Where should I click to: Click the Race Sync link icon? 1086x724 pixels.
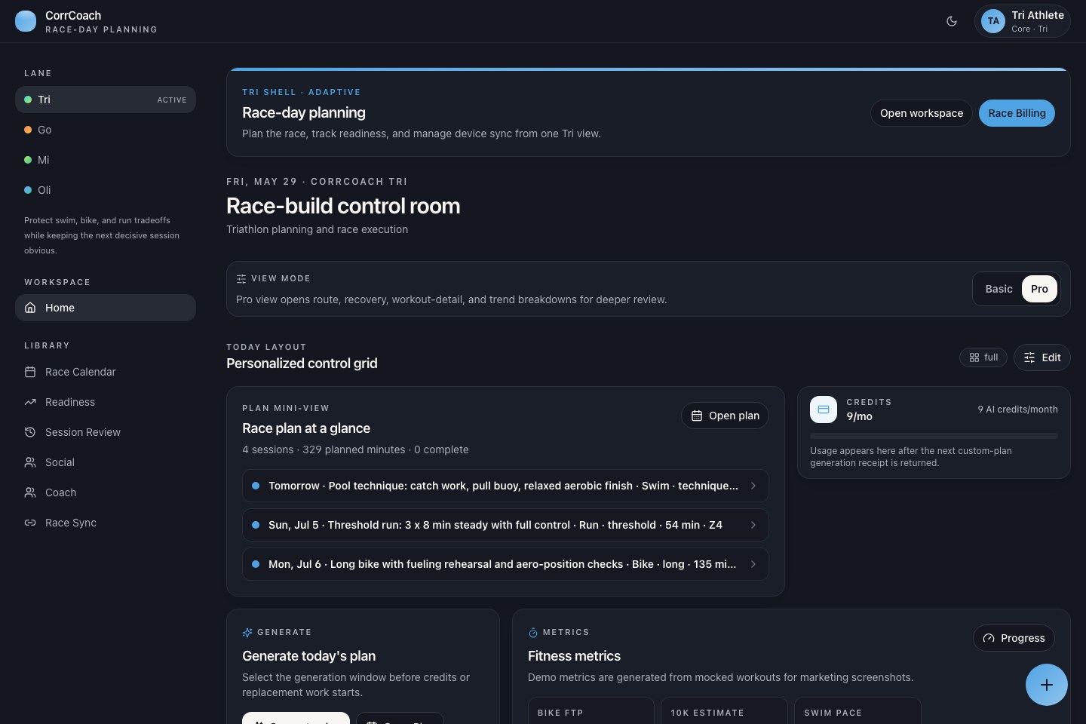(x=30, y=523)
